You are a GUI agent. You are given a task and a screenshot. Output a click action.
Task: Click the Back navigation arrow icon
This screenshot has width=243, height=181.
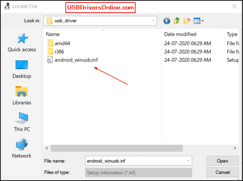pos(167,21)
